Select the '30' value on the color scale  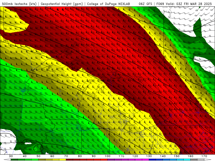tap(11, 156)
